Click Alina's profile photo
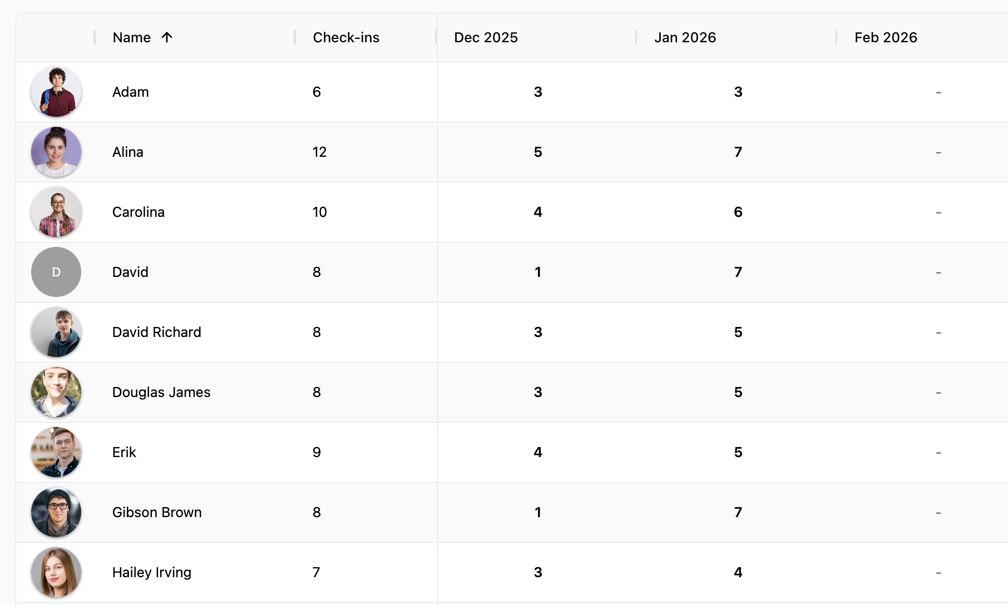 (x=56, y=152)
